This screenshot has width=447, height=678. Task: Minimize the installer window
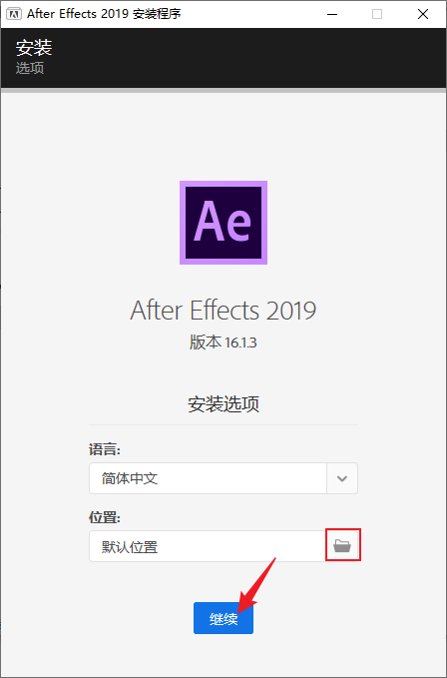point(332,14)
